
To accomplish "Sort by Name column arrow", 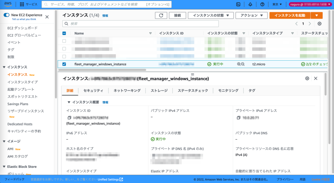I will 150,33.
